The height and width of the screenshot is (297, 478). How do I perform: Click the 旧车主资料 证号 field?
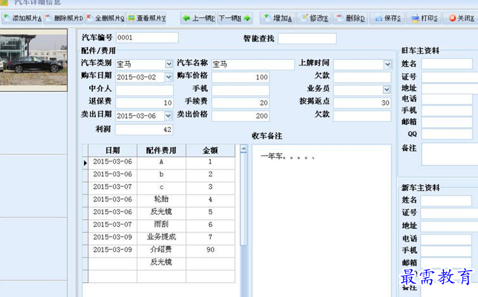pos(450,77)
